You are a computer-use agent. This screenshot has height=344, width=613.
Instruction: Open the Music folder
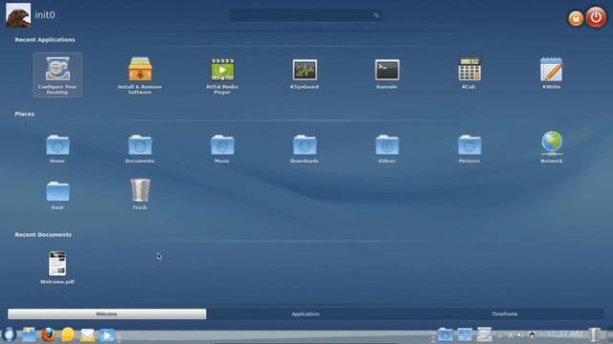(222, 149)
